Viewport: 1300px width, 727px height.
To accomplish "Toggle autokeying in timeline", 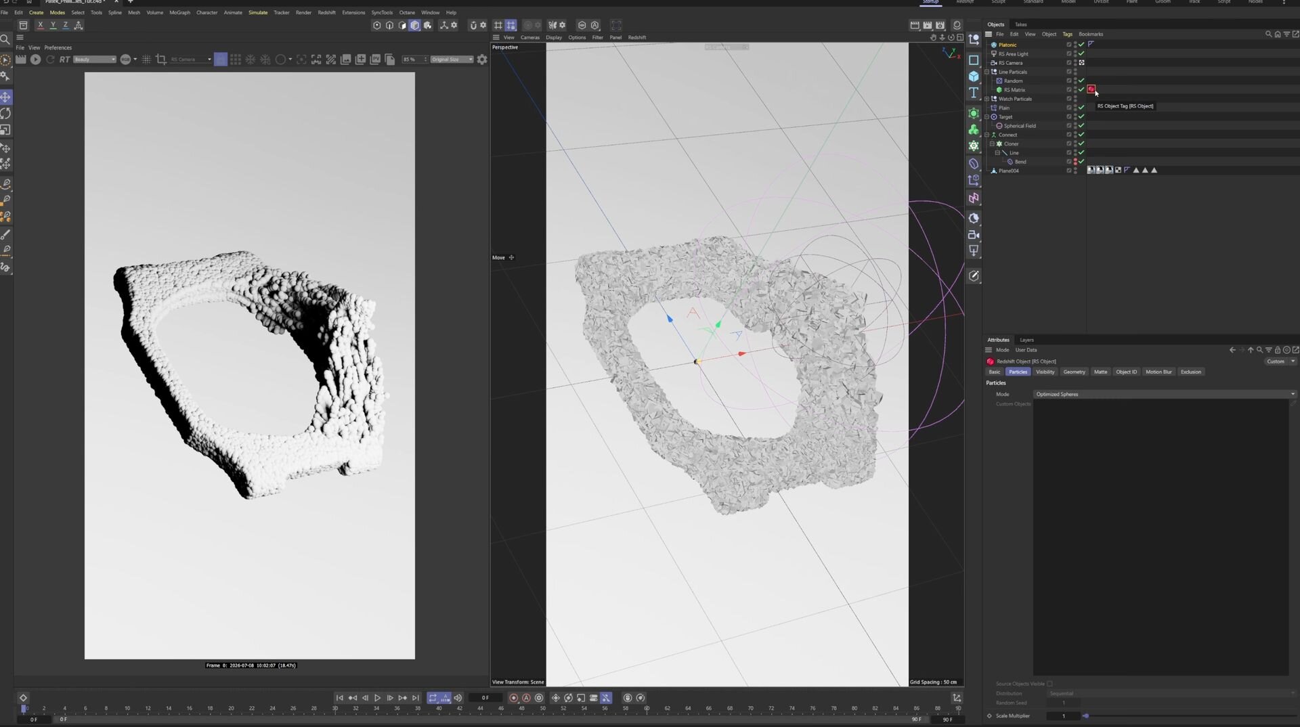I will pos(526,698).
